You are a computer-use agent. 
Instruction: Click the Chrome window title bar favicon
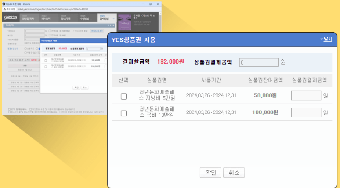tap(4, 4)
